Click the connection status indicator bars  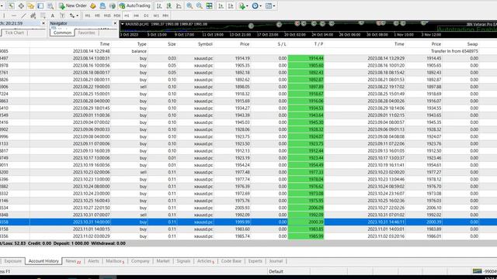coord(477,271)
